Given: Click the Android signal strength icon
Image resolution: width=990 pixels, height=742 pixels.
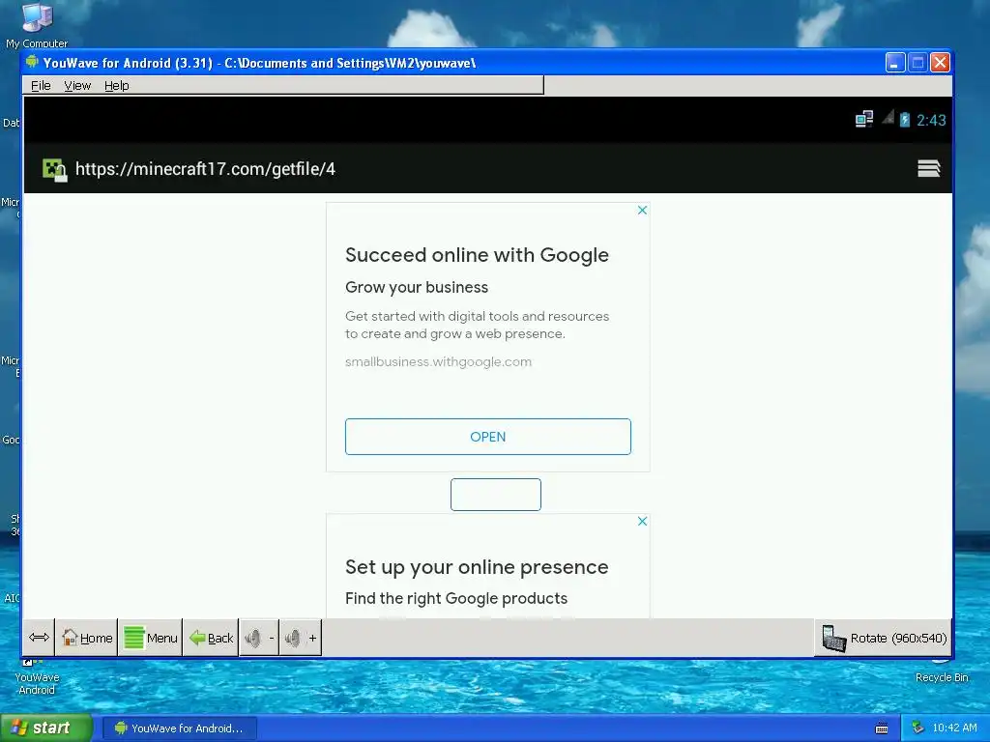Looking at the screenshot, I should pos(888,117).
